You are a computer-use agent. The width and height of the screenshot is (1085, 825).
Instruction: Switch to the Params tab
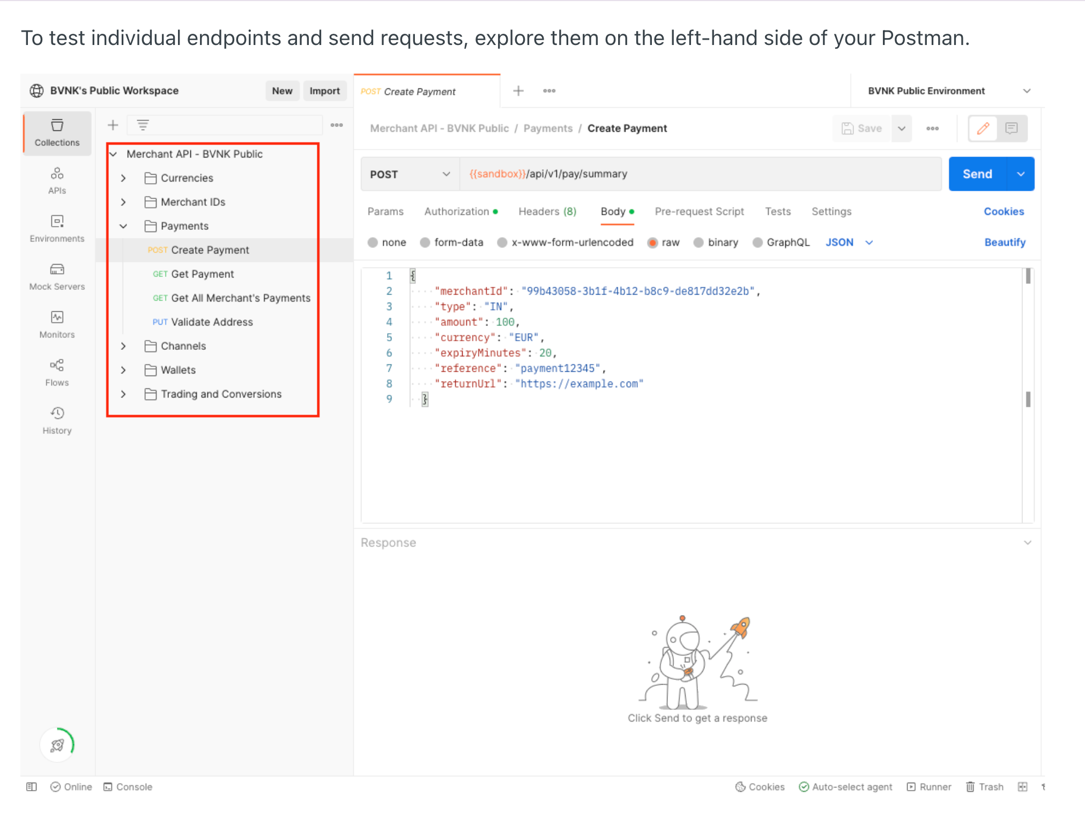click(x=385, y=212)
